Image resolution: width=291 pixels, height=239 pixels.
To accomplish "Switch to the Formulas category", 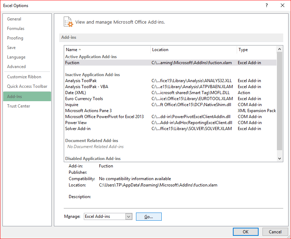I will pos(16,29).
